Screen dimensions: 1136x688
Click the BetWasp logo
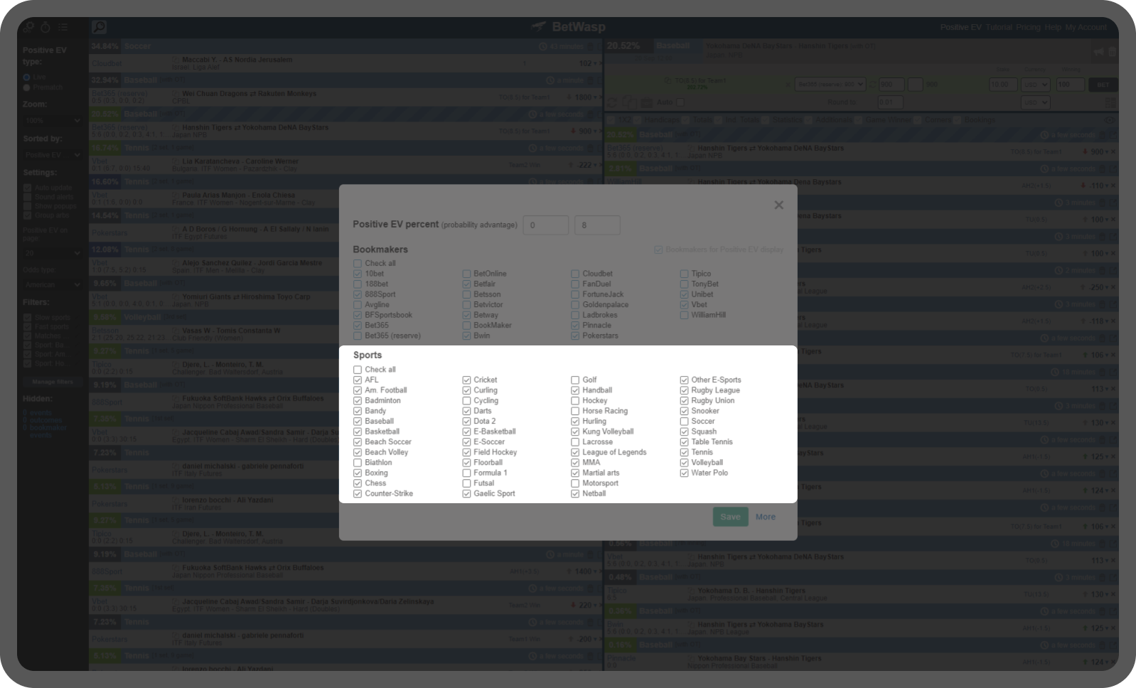pos(569,27)
